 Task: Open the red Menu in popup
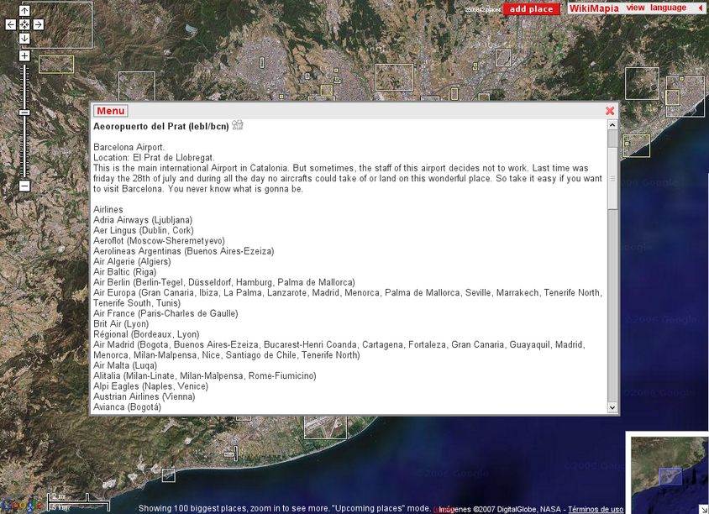coord(110,111)
